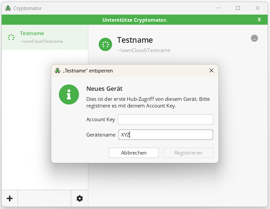This screenshot has height=209, width=270.
Task: Click the Cryptomator logo in main title bar
Action: 8,8
